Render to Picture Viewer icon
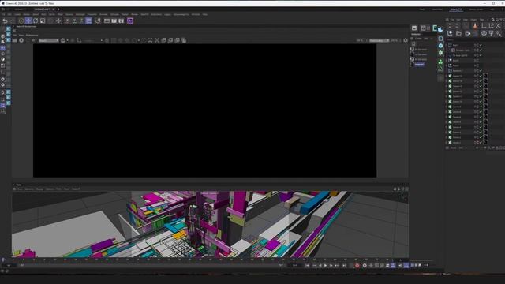 pyautogui.click(x=114, y=21)
